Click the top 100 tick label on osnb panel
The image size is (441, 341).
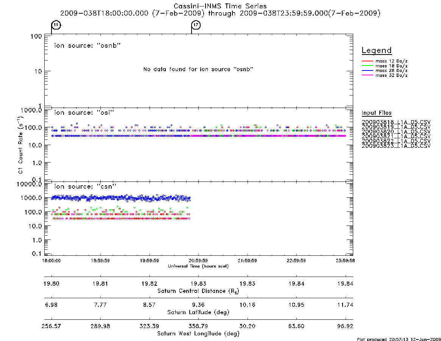[36, 36]
